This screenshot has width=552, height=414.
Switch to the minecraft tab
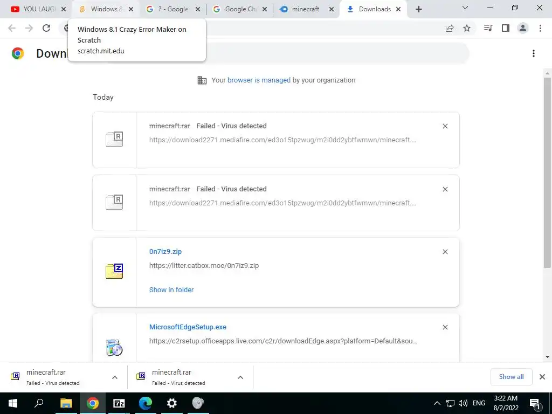(x=302, y=9)
